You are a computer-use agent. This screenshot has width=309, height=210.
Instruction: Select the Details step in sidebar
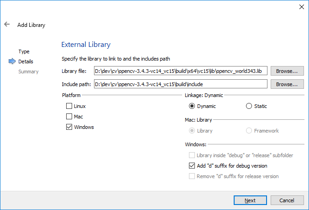click(26, 61)
